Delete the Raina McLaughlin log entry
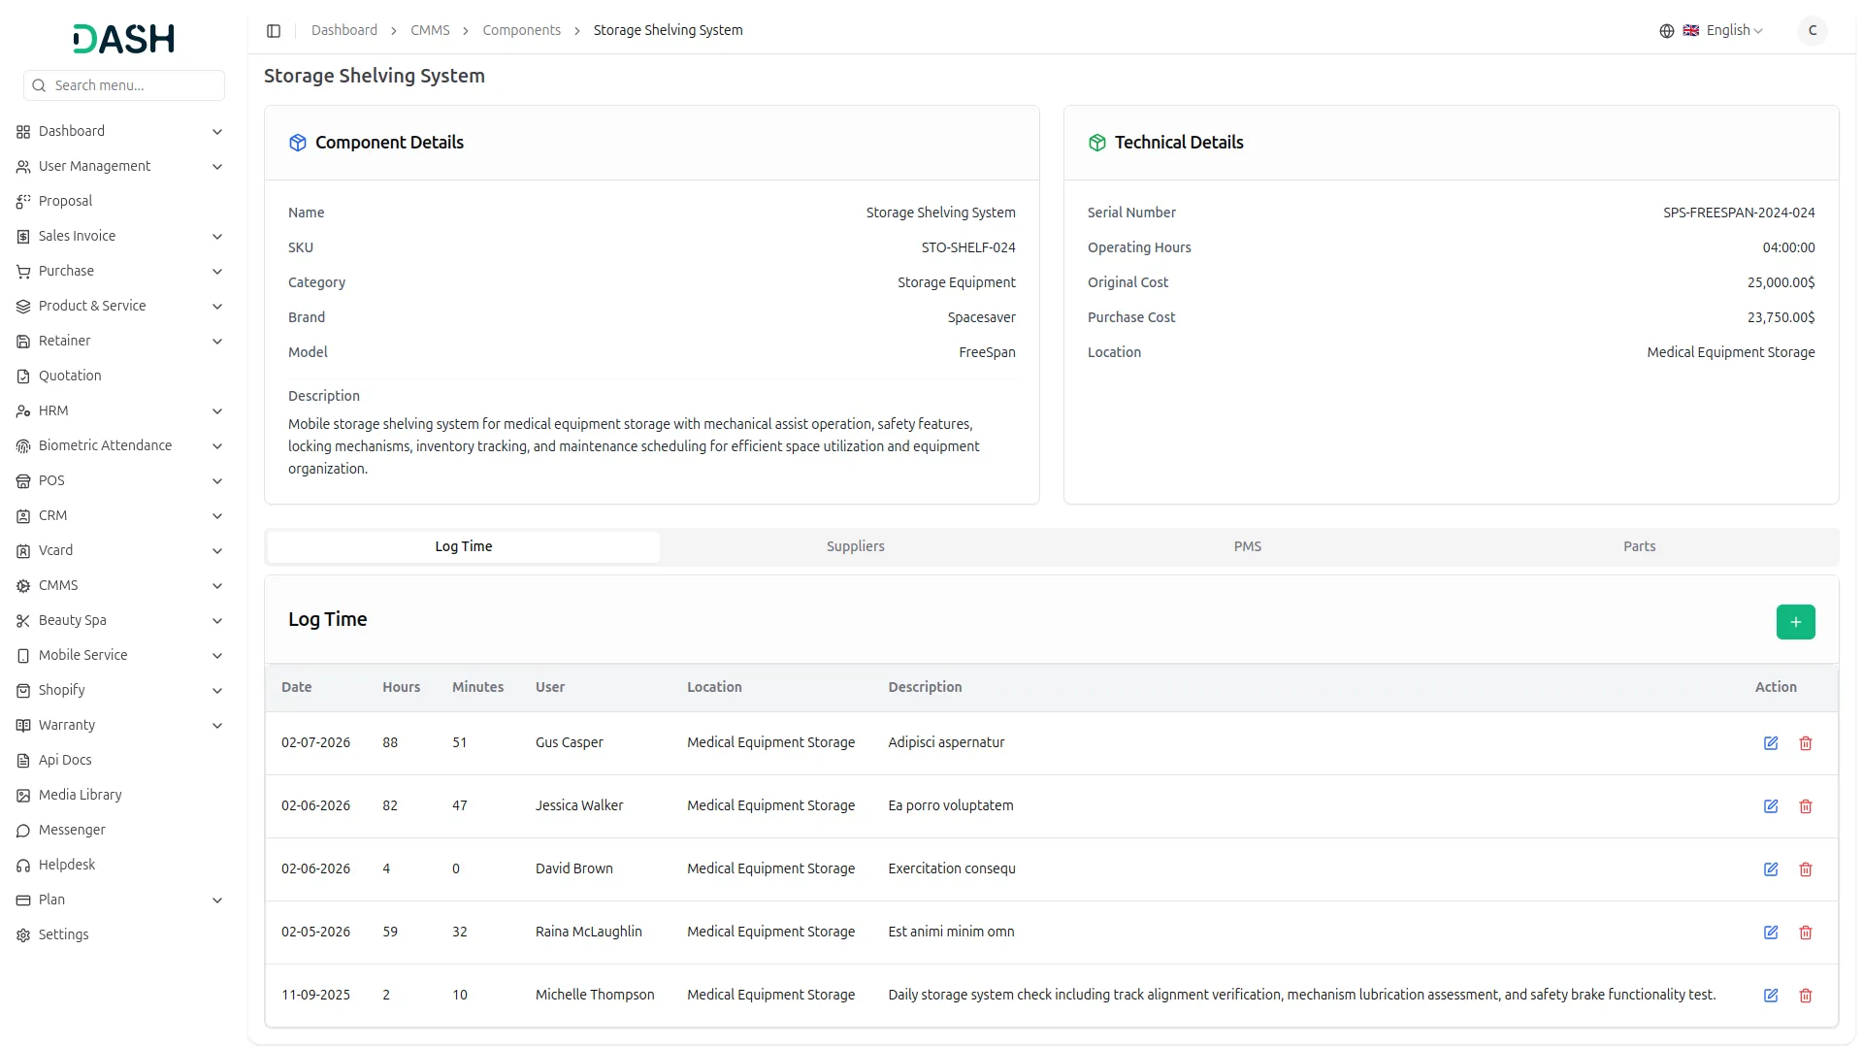1863x1048 pixels. point(1806,933)
